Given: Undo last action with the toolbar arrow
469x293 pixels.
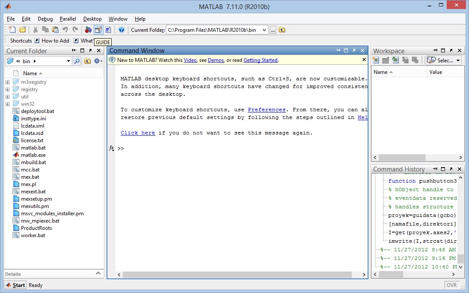Looking at the screenshot, I should click(x=66, y=30).
